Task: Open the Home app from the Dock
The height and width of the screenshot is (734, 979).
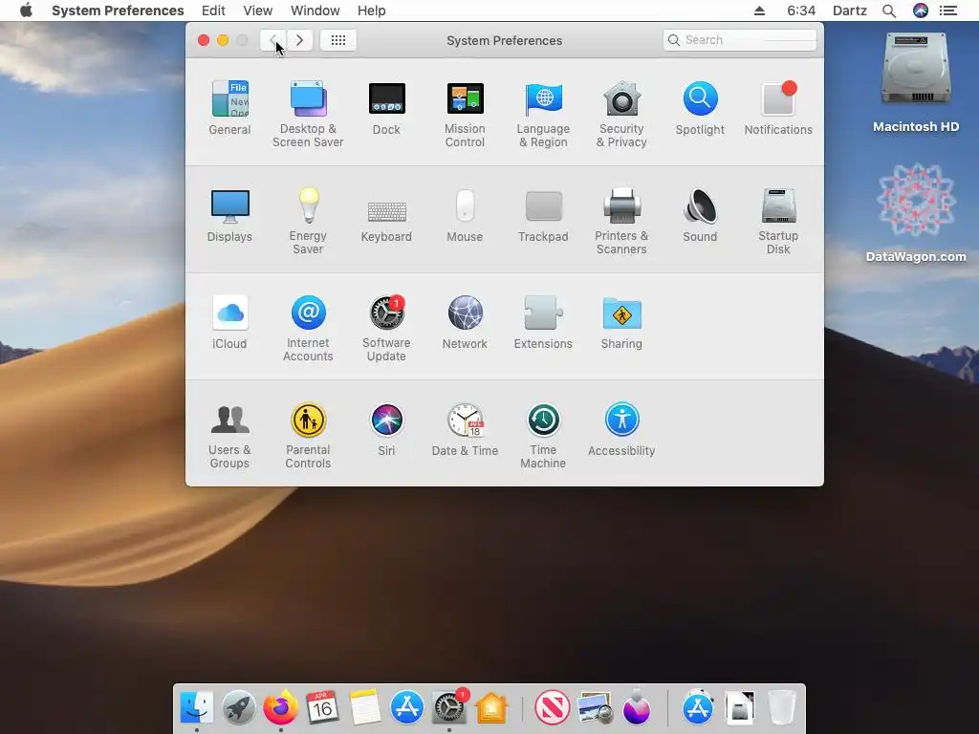Action: pyautogui.click(x=491, y=708)
